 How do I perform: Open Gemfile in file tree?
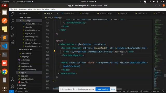tap(24, 82)
